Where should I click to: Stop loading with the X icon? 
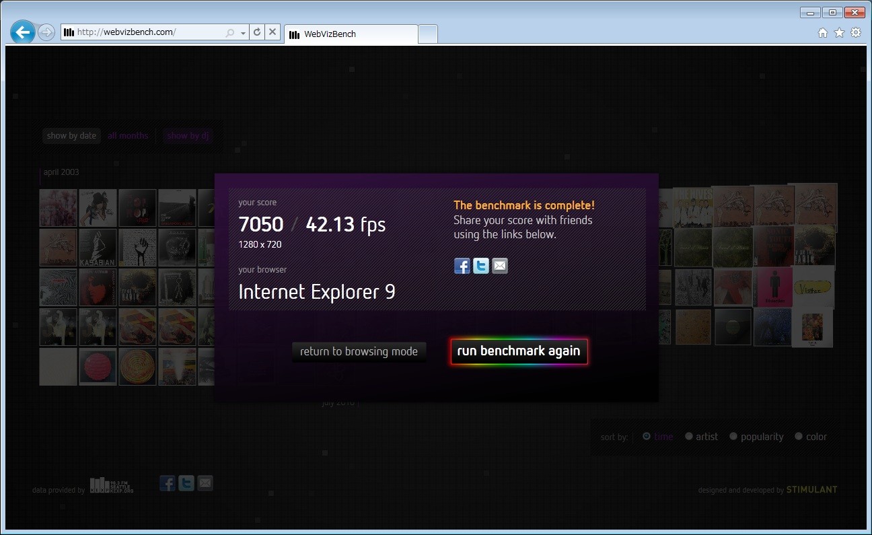[x=272, y=32]
